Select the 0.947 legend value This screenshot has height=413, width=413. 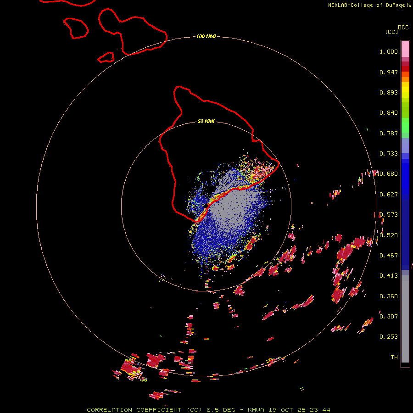(389, 72)
